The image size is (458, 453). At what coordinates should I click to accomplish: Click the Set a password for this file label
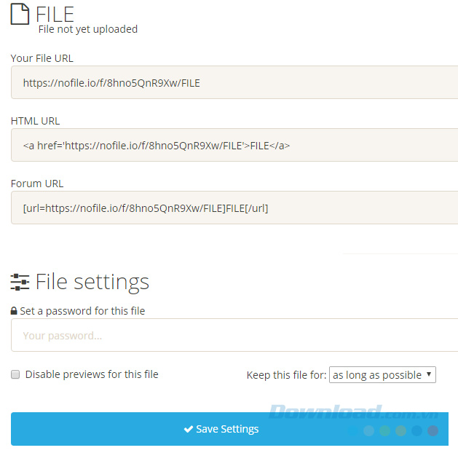click(82, 311)
